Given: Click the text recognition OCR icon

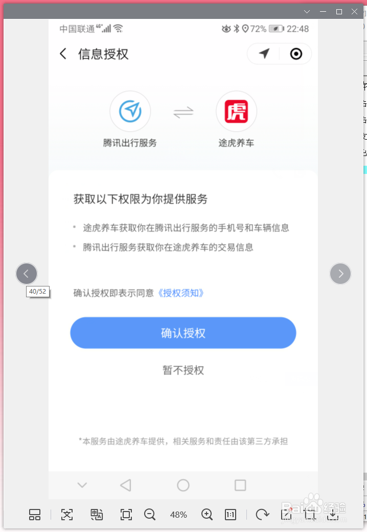Looking at the screenshot, I should point(67,515).
